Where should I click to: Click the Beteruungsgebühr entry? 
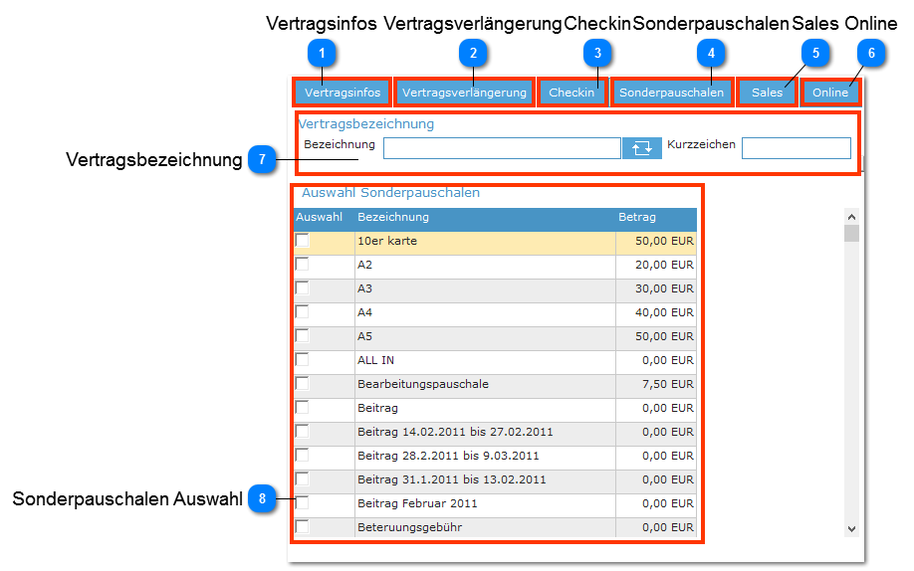click(410, 528)
